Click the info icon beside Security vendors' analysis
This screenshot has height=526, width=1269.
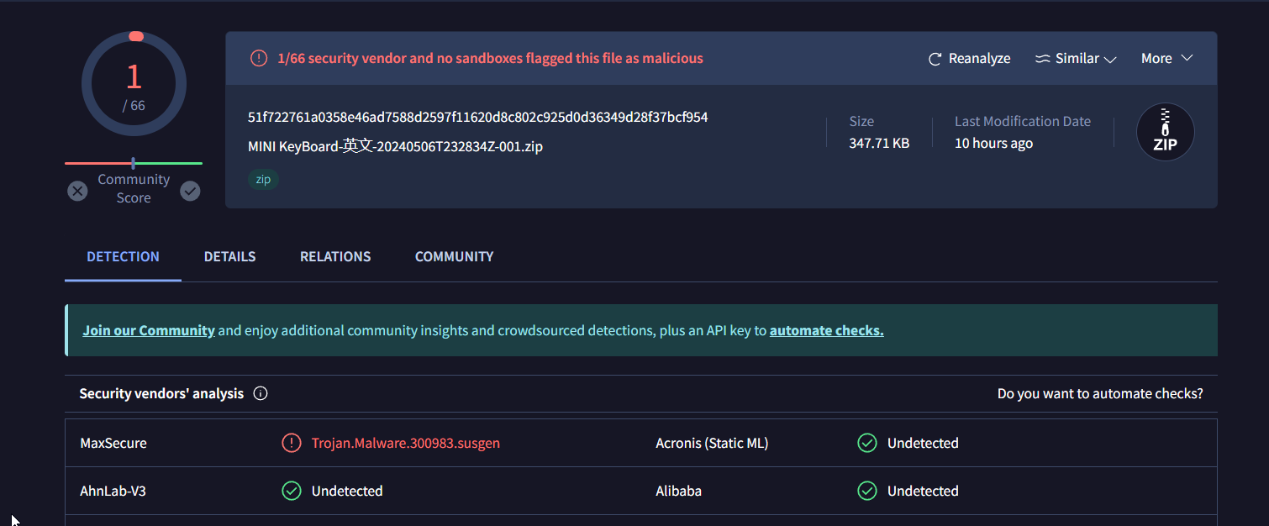(x=261, y=393)
